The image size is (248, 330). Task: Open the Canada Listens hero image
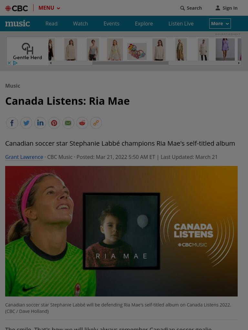(121, 231)
